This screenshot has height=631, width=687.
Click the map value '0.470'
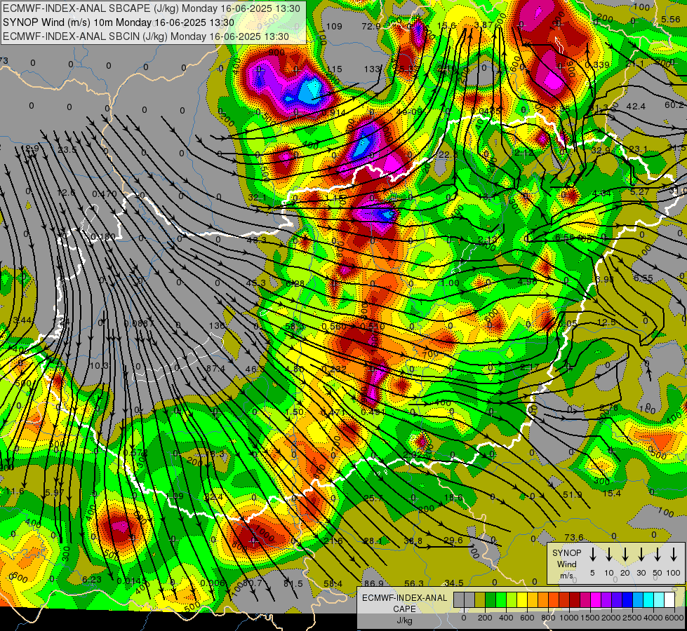[x=105, y=194]
